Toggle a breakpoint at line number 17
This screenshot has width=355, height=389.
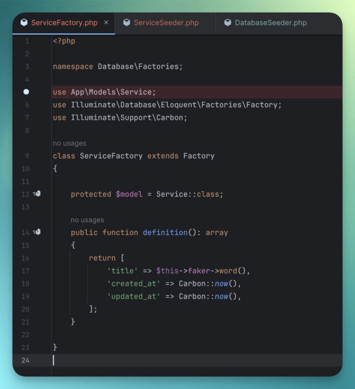pos(25,271)
